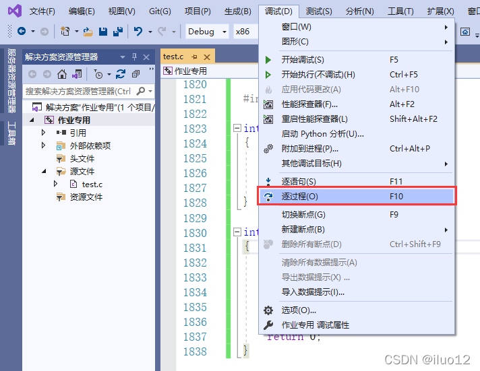Image resolution: width=480 pixels, height=371 pixels.
Task: Open the 编辑(E) menu
Action: pos(82,11)
